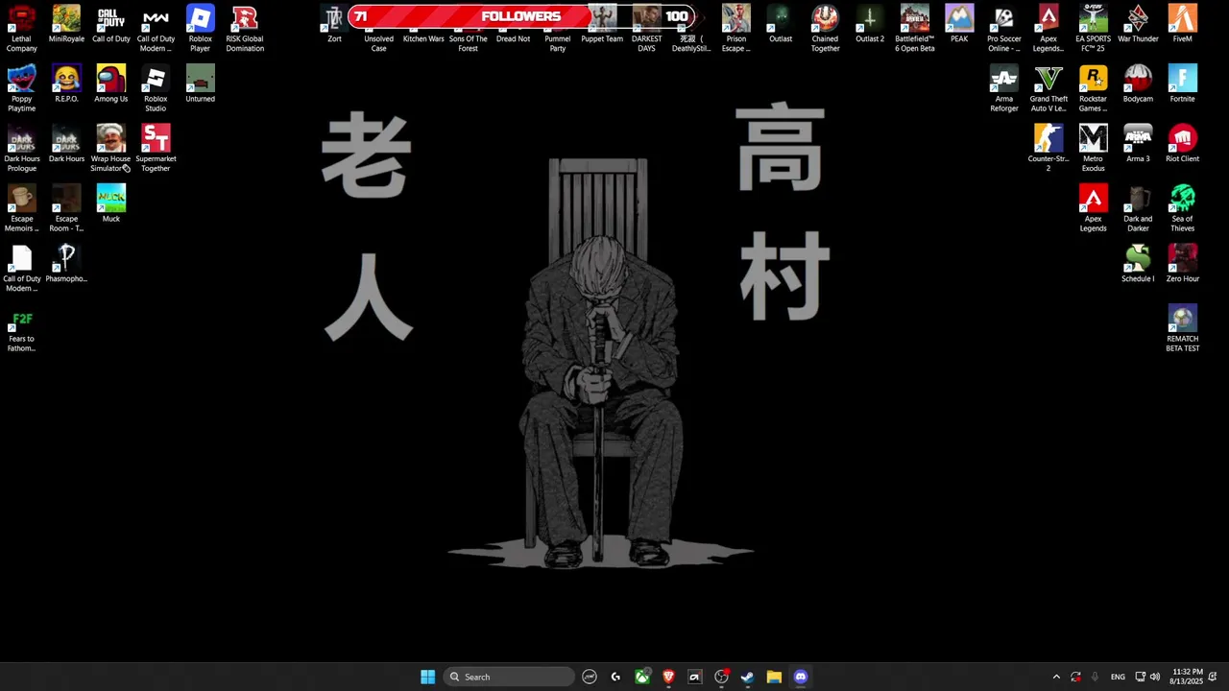Screen dimensions: 1229x691
Task: Select the Escape Room desktop icon
Action: pyautogui.click(x=66, y=209)
